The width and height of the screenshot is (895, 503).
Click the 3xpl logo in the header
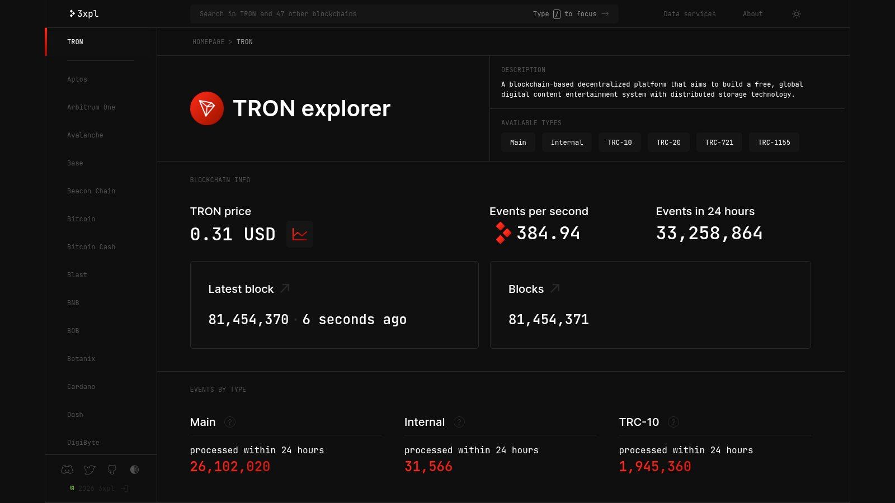(x=83, y=13)
